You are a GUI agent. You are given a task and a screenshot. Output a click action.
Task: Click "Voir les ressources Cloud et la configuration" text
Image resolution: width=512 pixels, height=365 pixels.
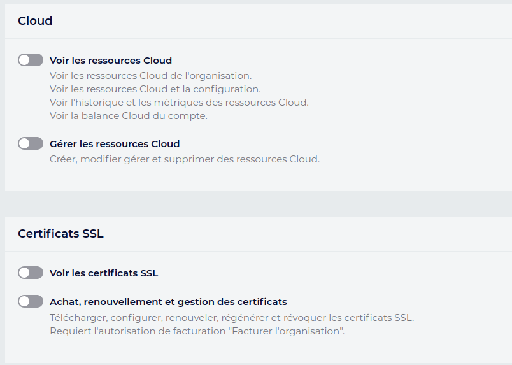(x=155, y=89)
